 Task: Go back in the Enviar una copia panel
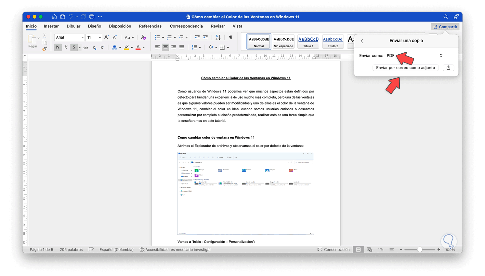pyautogui.click(x=362, y=41)
